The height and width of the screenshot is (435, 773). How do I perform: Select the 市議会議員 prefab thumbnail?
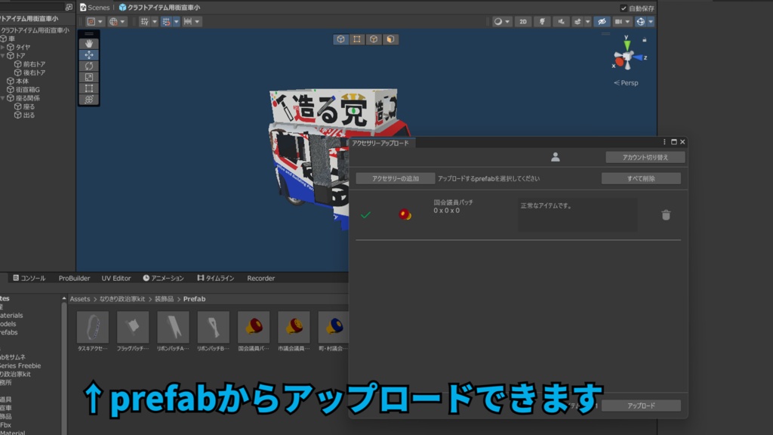pos(294,327)
